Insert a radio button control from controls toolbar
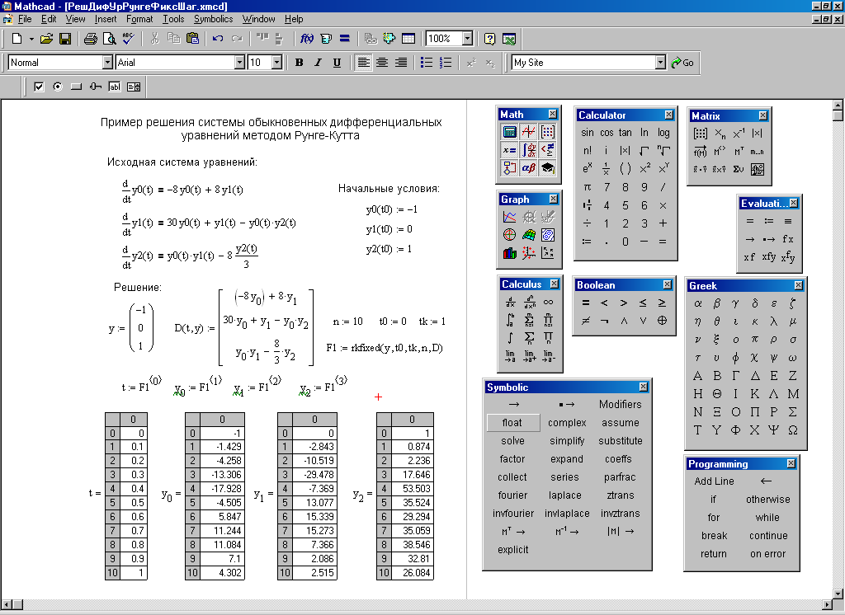The height and width of the screenshot is (615, 845). 58,87
